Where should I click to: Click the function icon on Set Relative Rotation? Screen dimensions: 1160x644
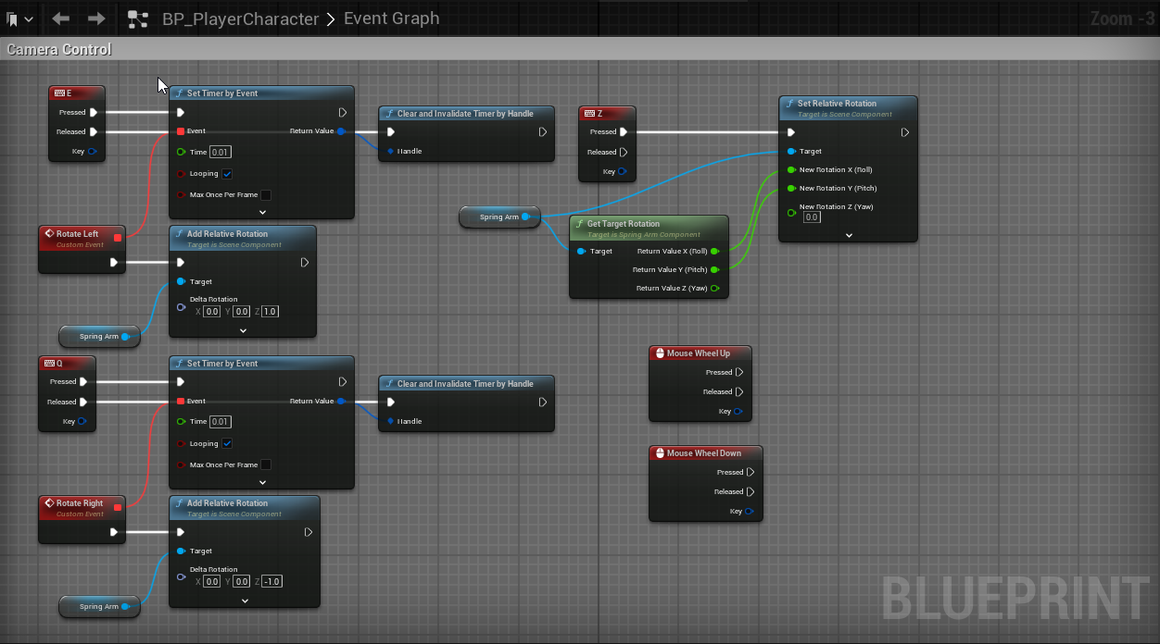click(x=789, y=104)
